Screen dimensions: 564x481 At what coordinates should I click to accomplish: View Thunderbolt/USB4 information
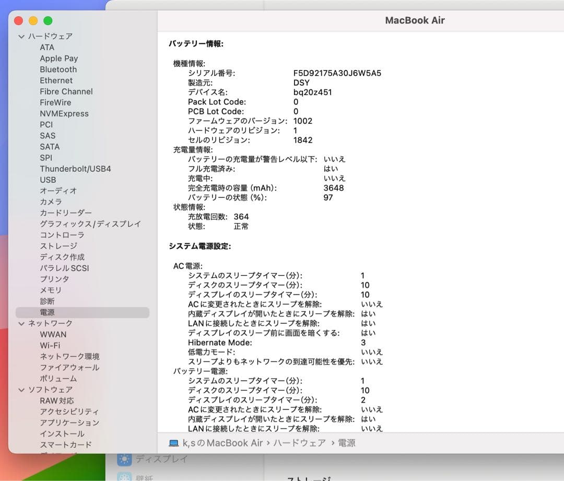click(75, 169)
